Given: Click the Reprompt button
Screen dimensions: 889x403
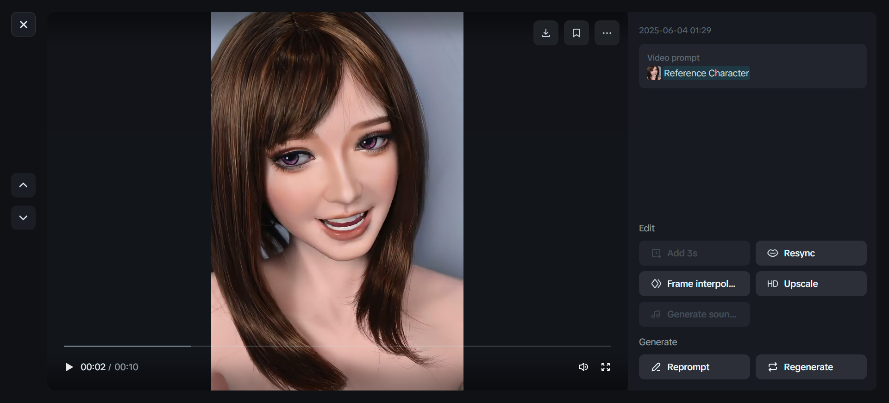Looking at the screenshot, I should (x=695, y=367).
